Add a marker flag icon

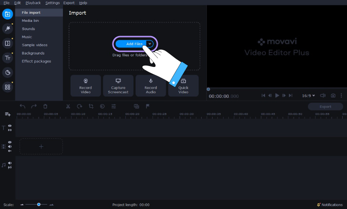tap(148, 106)
